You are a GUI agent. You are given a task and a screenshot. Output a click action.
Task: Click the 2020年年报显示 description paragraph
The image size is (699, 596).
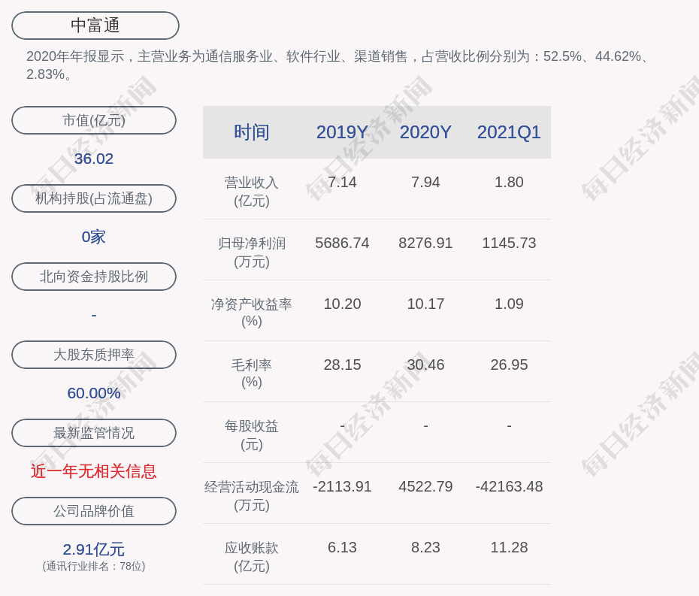(x=338, y=65)
